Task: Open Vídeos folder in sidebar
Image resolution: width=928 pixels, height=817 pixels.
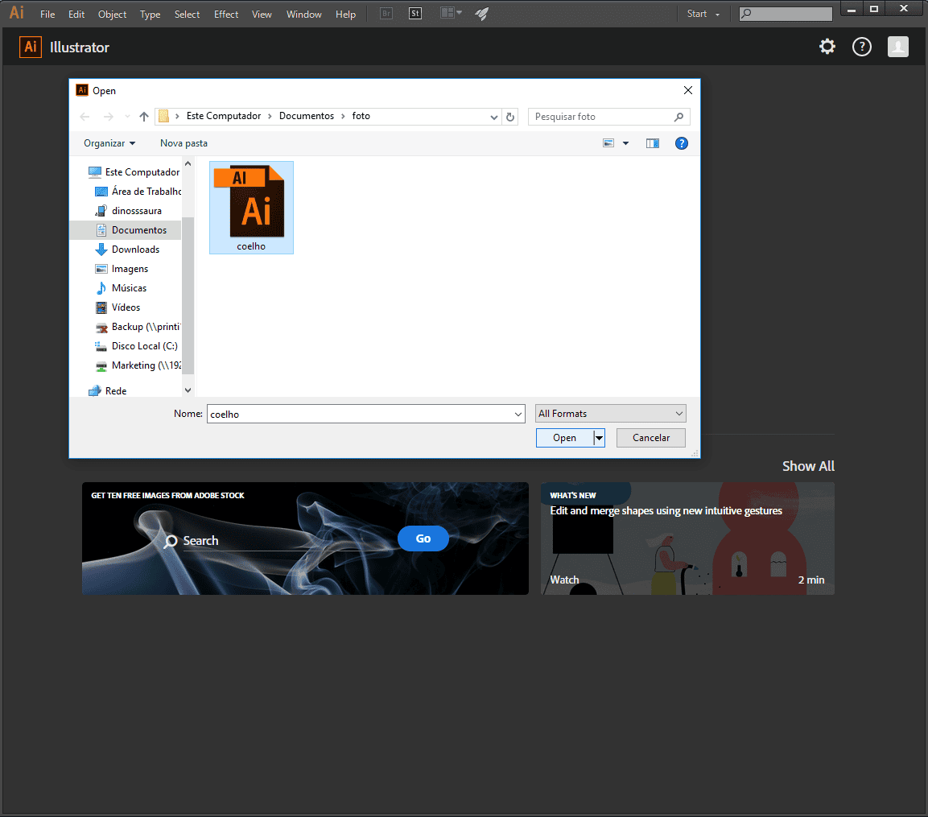Action: [x=118, y=307]
